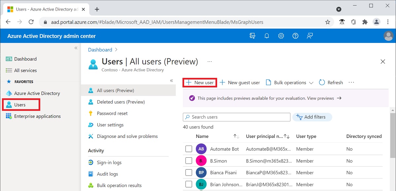The image size is (396, 191).
Task: Click the Search users field
Action: click(x=237, y=117)
